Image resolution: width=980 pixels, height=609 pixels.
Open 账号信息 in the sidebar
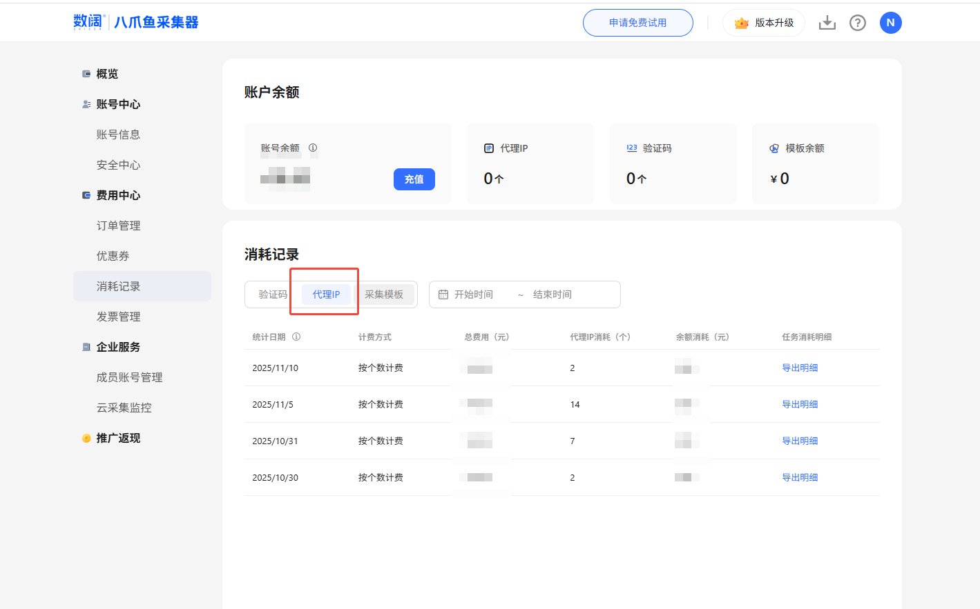pos(118,134)
